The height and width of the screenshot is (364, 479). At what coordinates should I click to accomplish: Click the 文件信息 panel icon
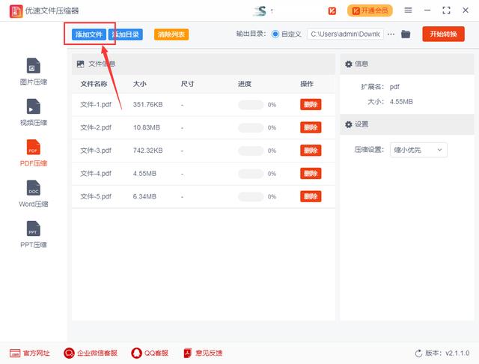point(80,64)
